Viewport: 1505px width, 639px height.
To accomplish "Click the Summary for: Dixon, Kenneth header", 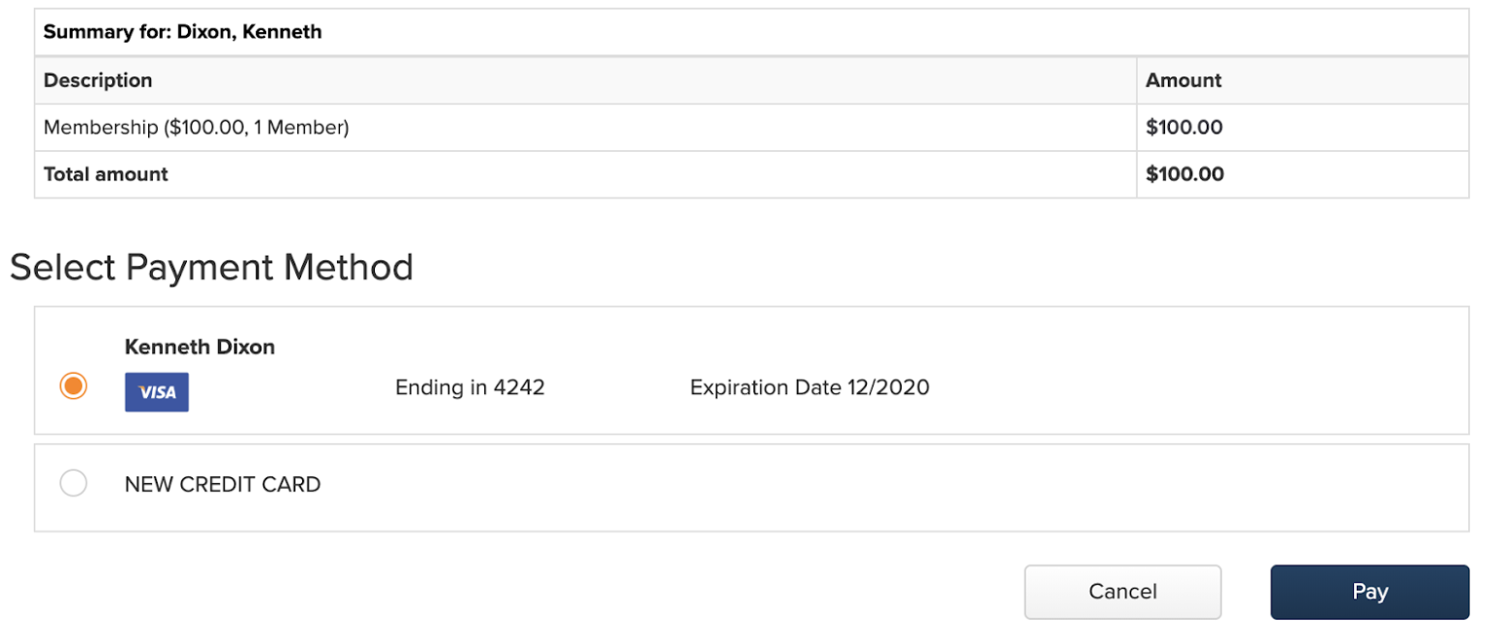I will [x=182, y=32].
